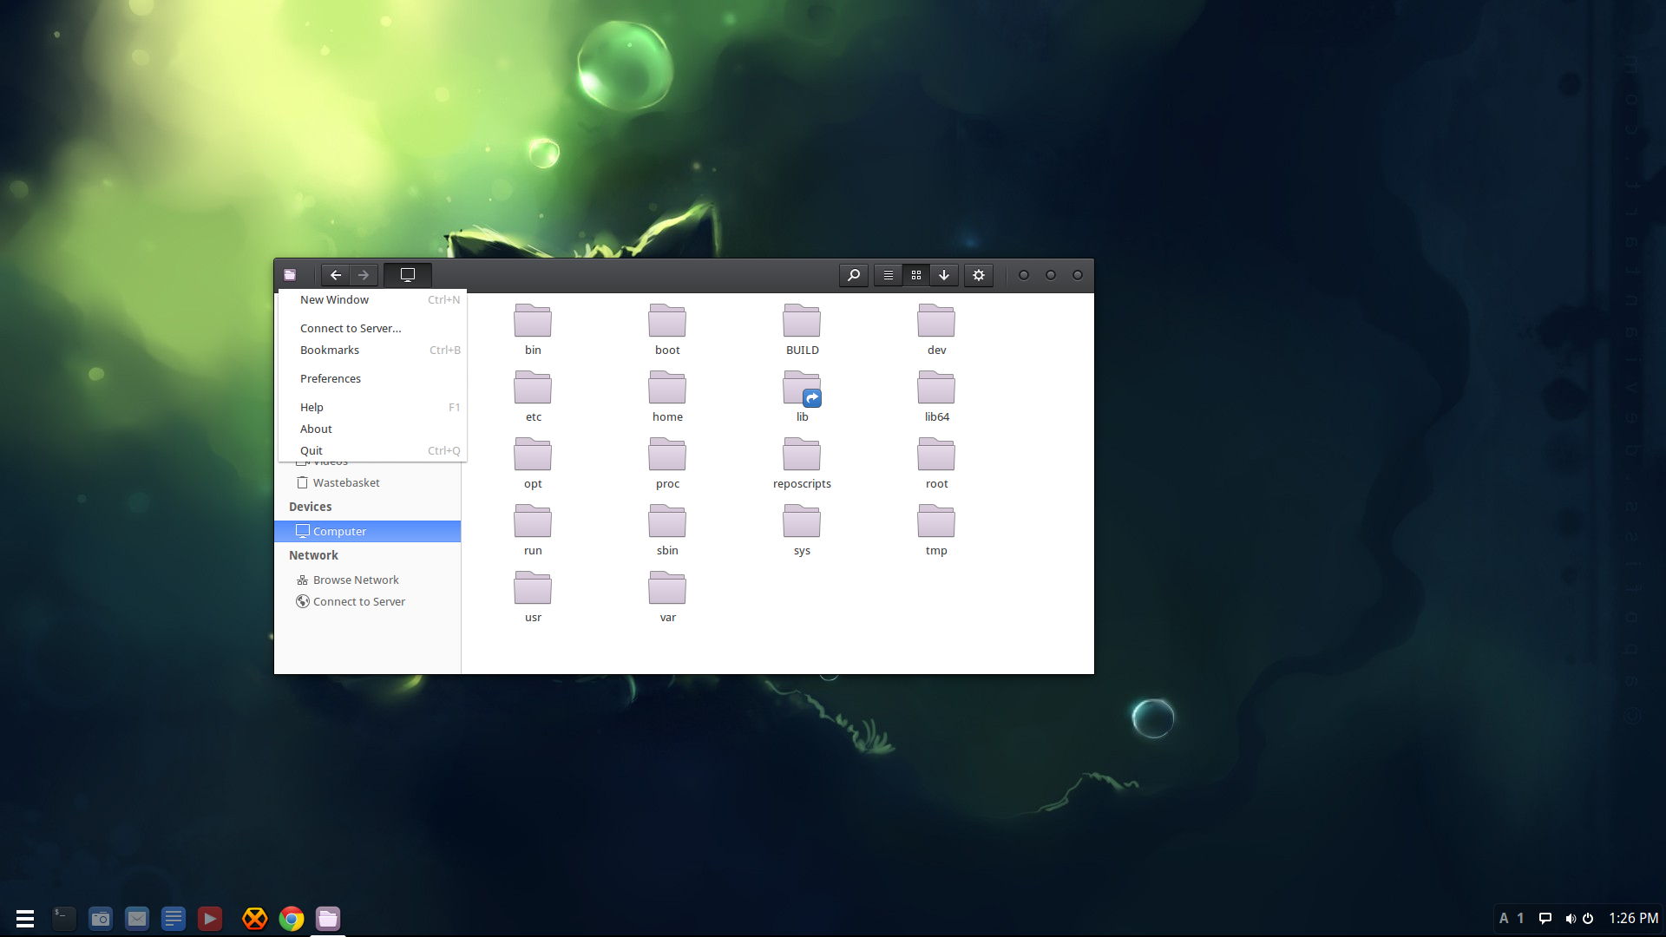
Task: Open the text editor in panel
Action: 174,918
